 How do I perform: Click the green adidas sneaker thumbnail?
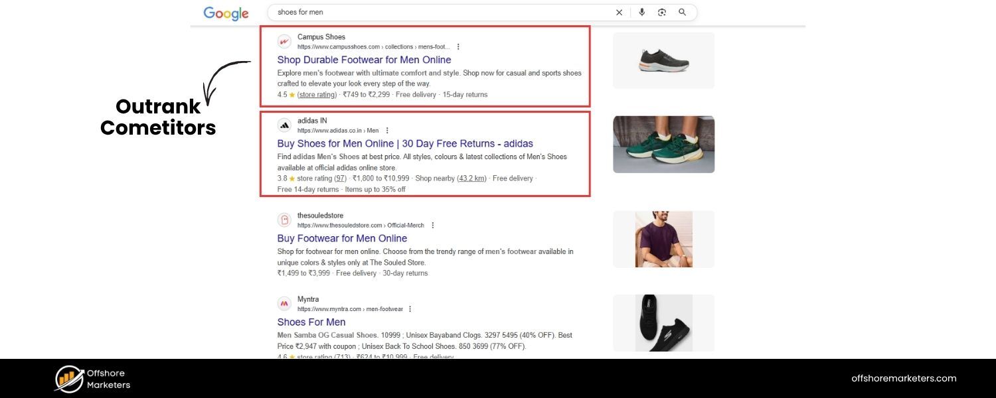663,144
